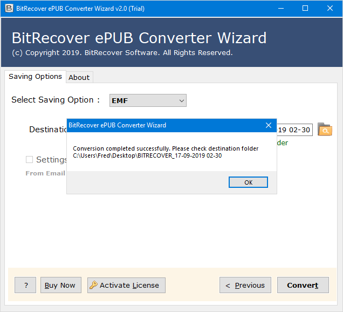Close the main ePUB Converter Wizard window
Image resolution: width=343 pixels, height=312 pixels.
click(x=330, y=8)
